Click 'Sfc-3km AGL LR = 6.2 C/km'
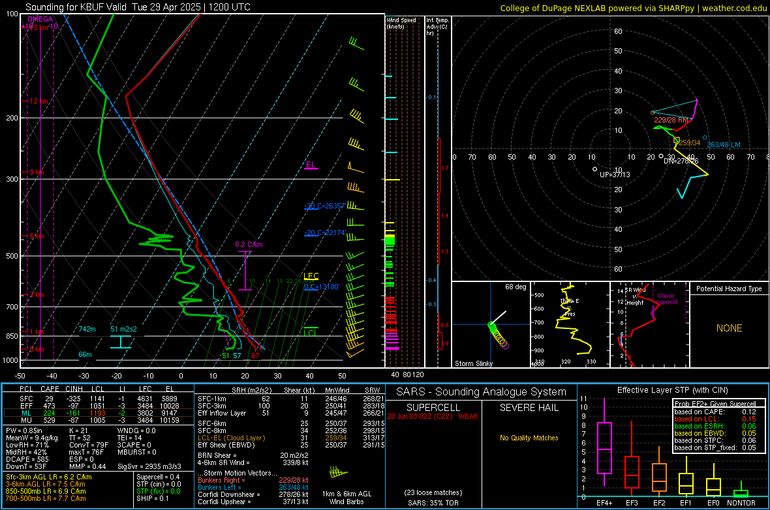Image resolution: width=770 pixels, height=510 pixels. tap(49, 477)
